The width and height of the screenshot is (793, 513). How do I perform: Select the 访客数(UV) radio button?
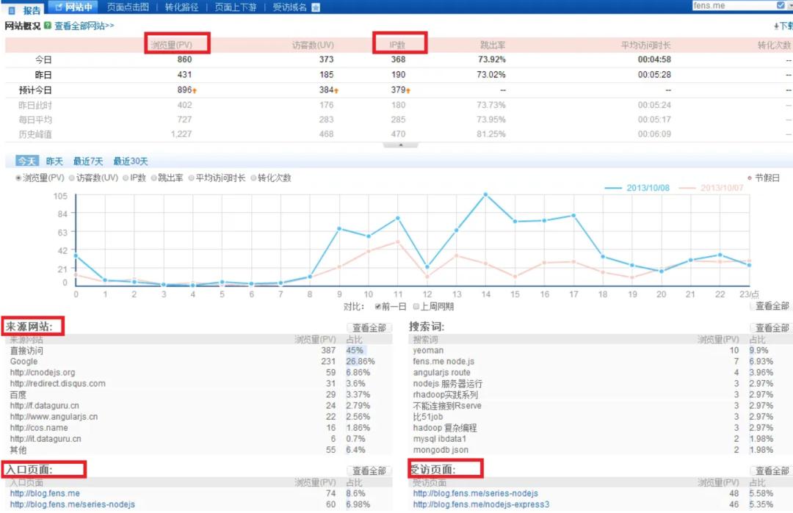72,178
